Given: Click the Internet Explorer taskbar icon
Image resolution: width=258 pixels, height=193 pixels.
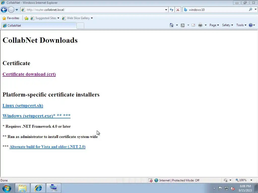Looking at the screenshot, I should click(x=38, y=188).
